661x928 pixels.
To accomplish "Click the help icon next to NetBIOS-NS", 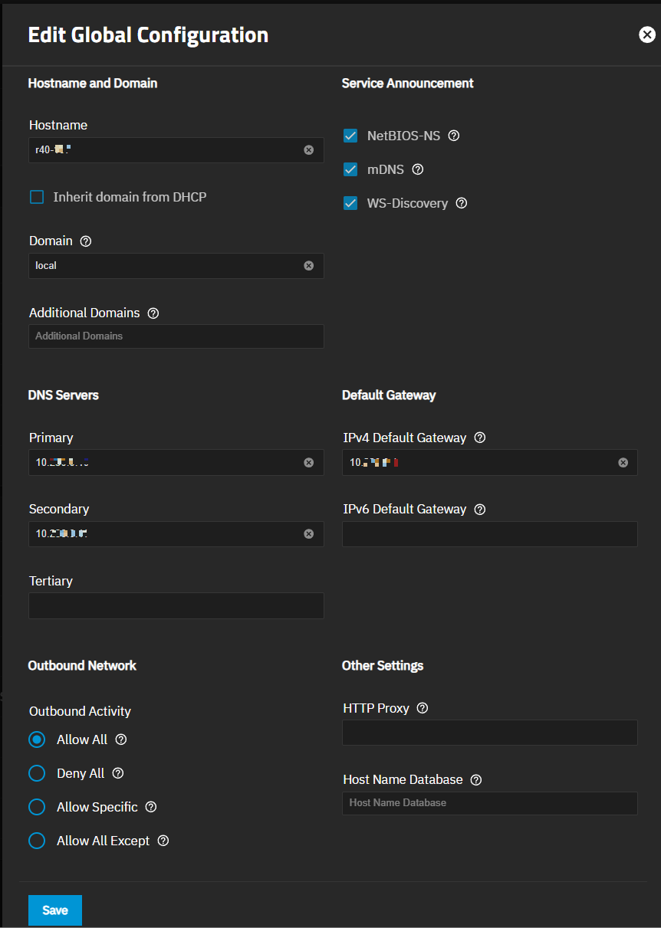I will click(453, 136).
